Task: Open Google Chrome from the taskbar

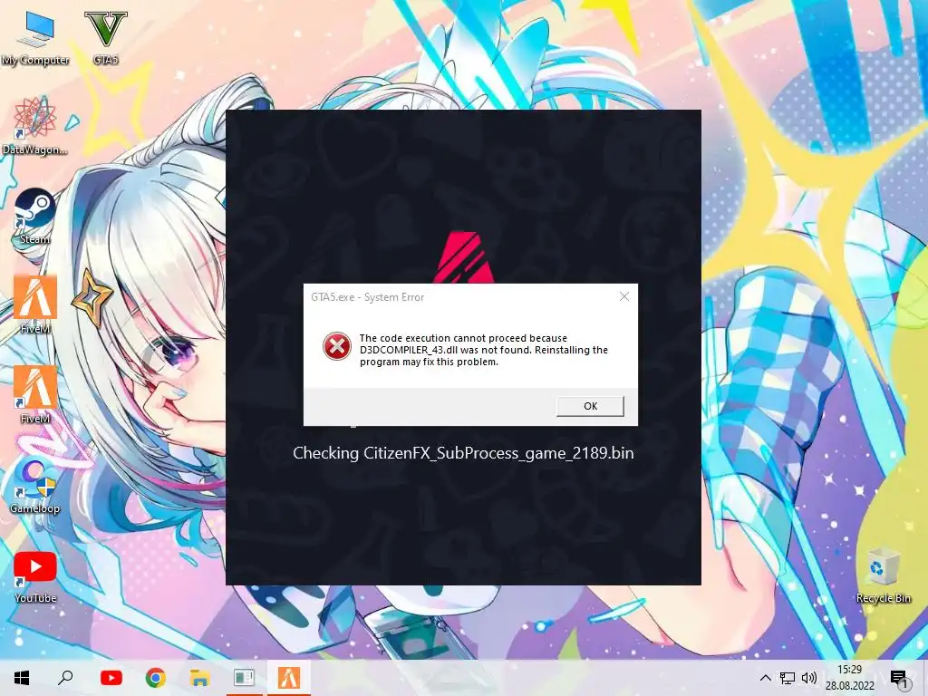Action: (156, 678)
